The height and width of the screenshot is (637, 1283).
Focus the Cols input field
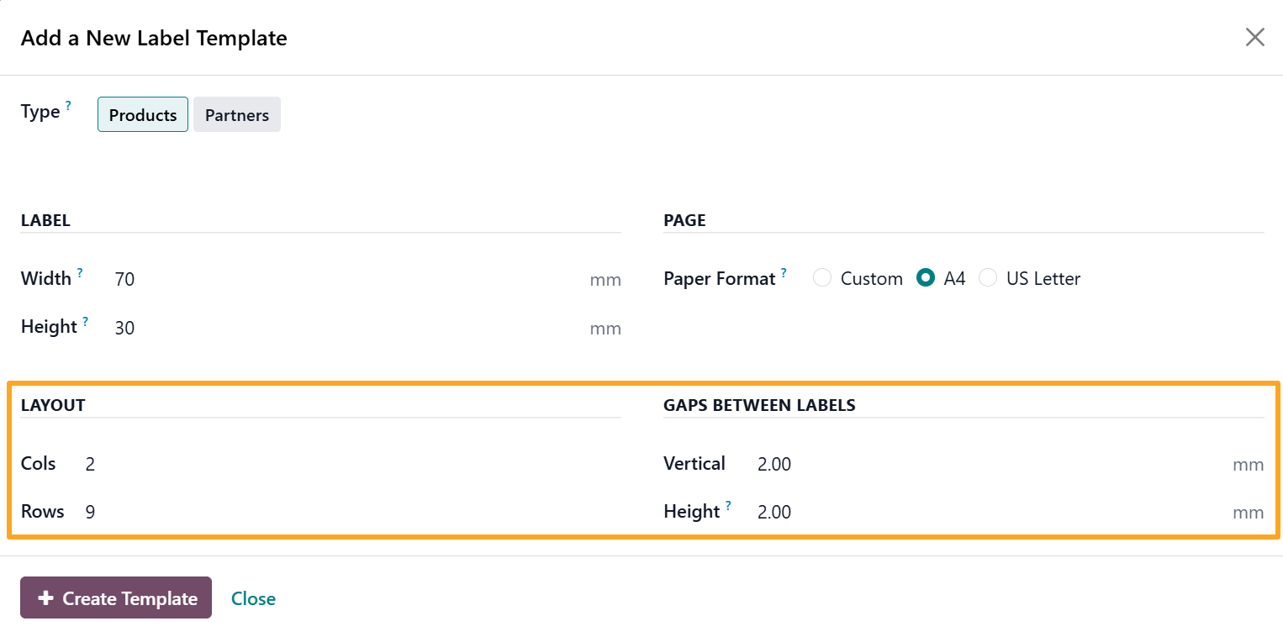(x=345, y=464)
